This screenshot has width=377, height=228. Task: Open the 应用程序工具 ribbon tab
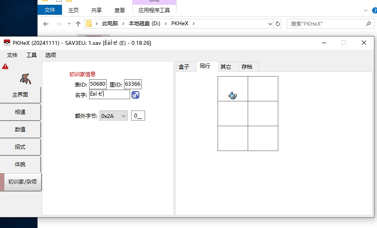pyautogui.click(x=154, y=10)
